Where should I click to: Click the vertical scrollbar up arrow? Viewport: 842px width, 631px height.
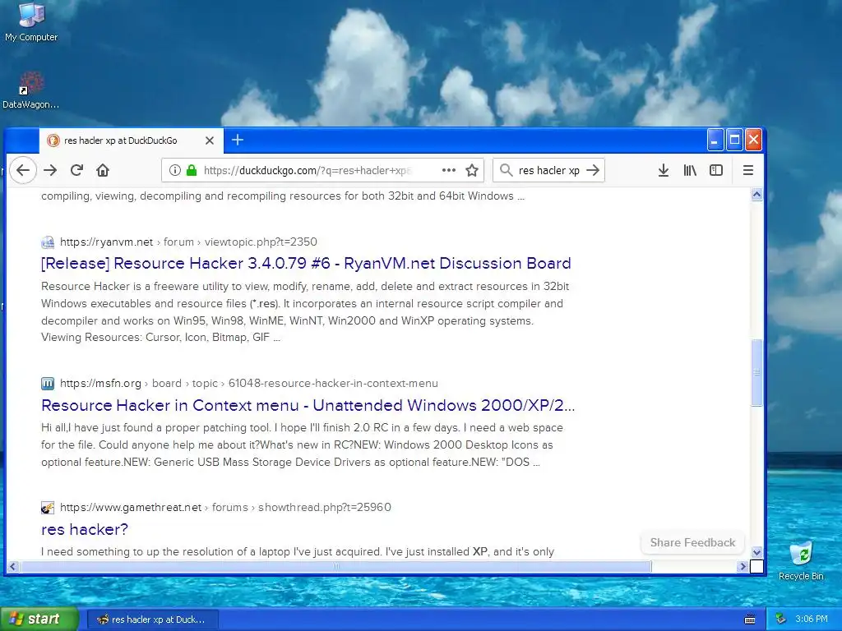tap(756, 195)
